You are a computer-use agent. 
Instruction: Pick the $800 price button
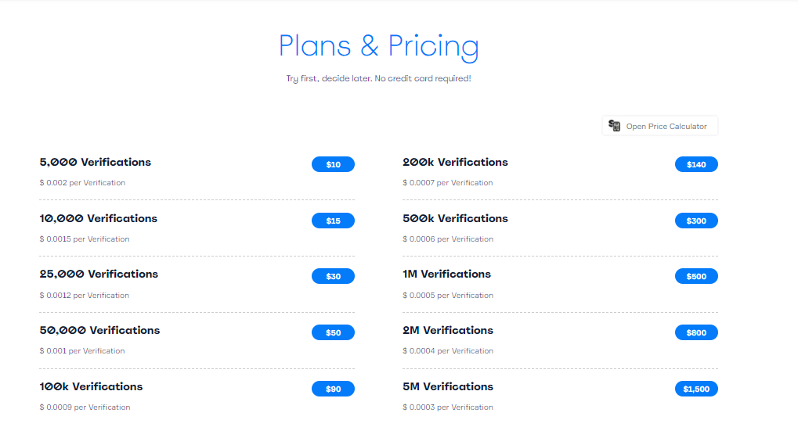pos(696,332)
